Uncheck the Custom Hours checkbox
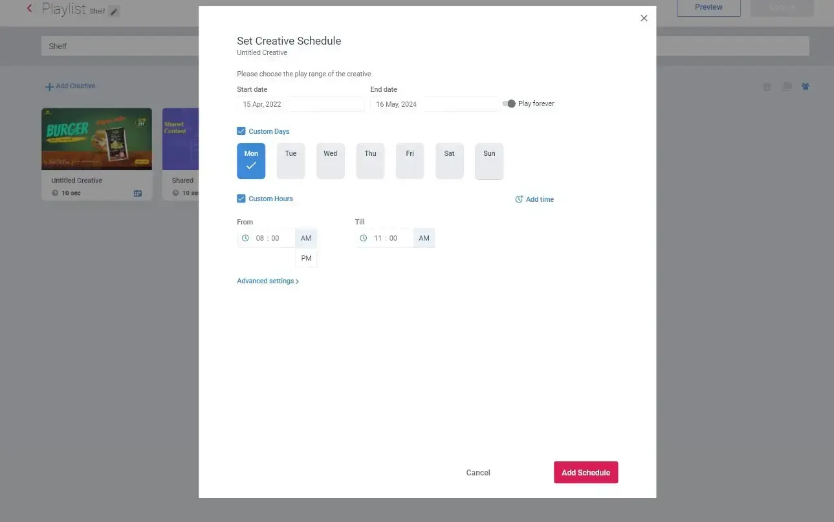Image resolution: width=834 pixels, height=522 pixels. pos(241,199)
